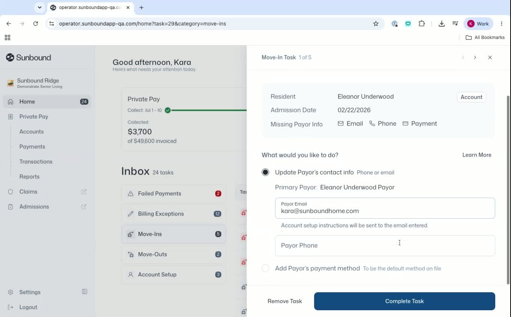This screenshot has width=511, height=317.
Task: Open Transactions in sidebar
Action: 36,162
